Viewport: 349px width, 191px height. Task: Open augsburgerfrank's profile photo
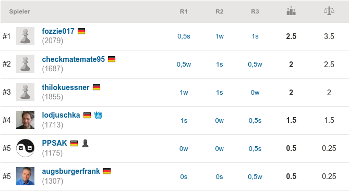point(26,176)
